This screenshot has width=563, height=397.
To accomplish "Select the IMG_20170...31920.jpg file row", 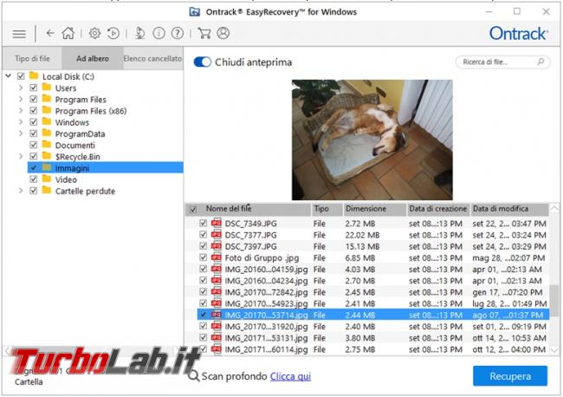I will pos(373,326).
